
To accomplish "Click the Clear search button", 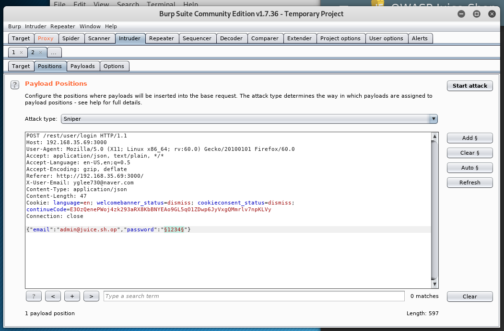I will tap(470, 297).
